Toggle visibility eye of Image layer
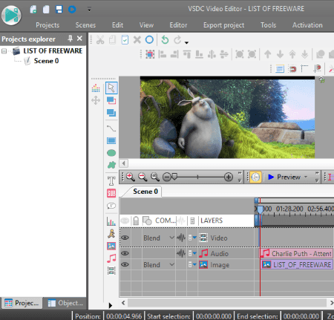 coord(125,264)
